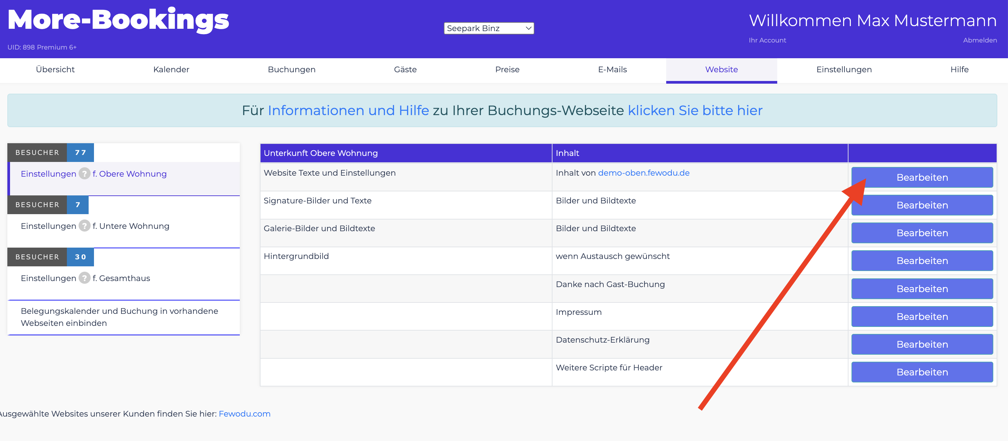Click the Fewodu.com link
Image resolution: width=1008 pixels, height=441 pixels.
(244, 414)
